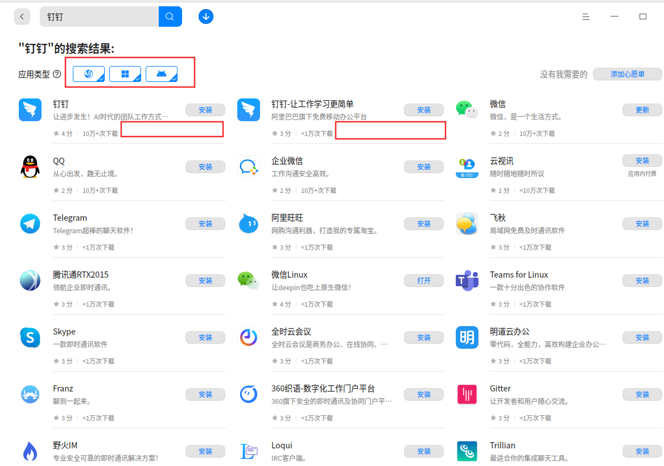The height and width of the screenshot is (466, 664).
Task: Click the 360织语 app icon
Action: (x=249, y=394)
